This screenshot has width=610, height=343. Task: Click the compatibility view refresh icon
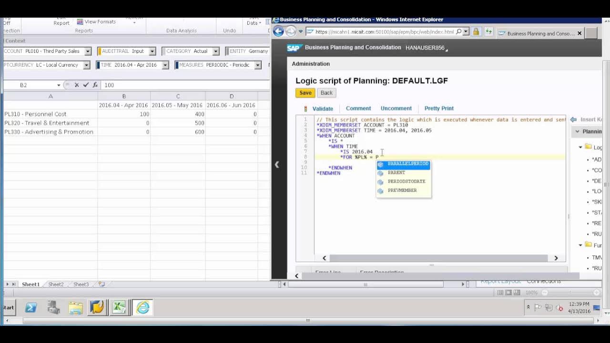coord(488,32)
